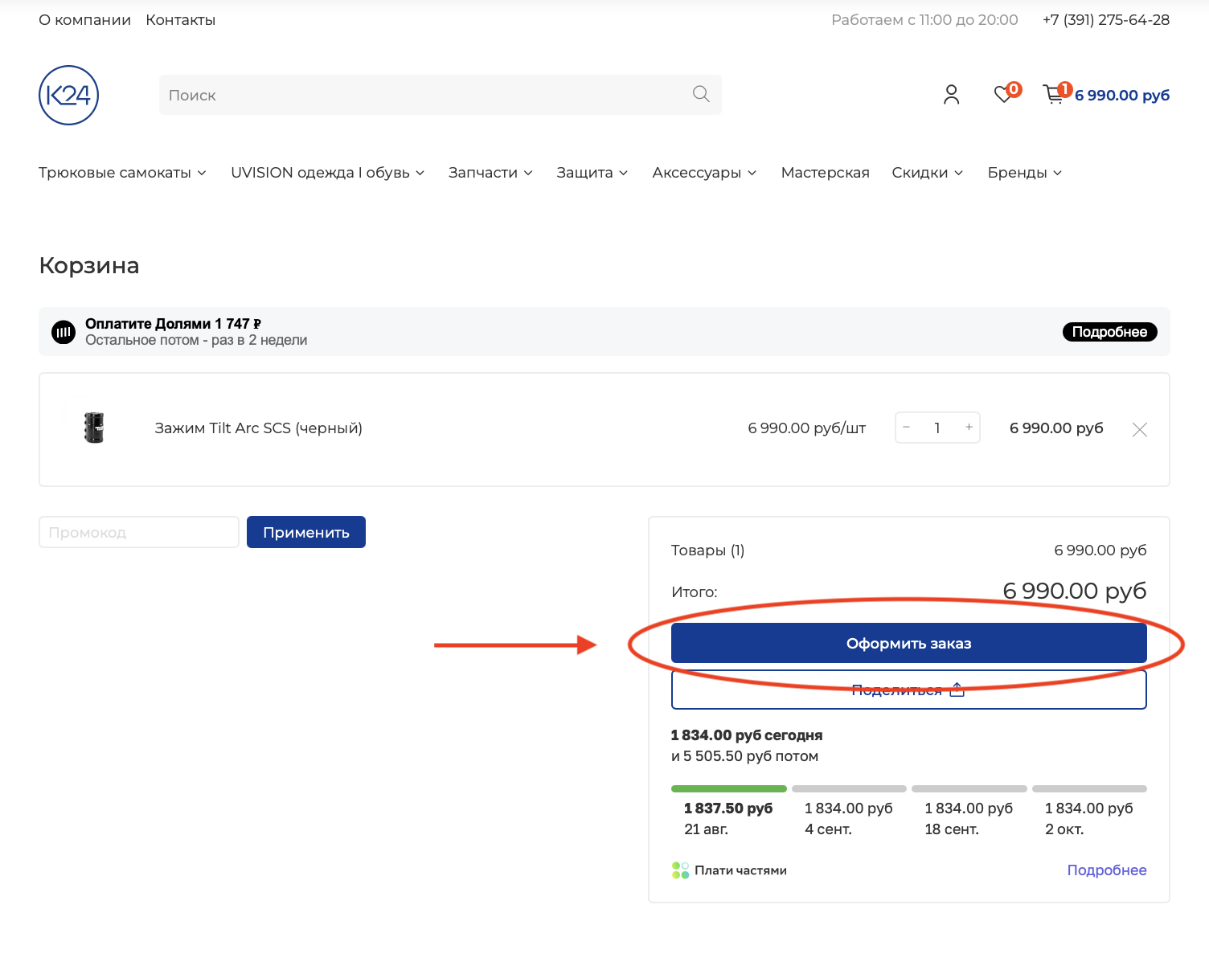
Task: Click the Применить promo code button
Action: point(306,532)
